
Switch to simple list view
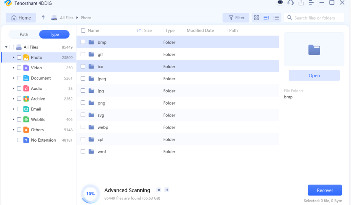[276, 18]
